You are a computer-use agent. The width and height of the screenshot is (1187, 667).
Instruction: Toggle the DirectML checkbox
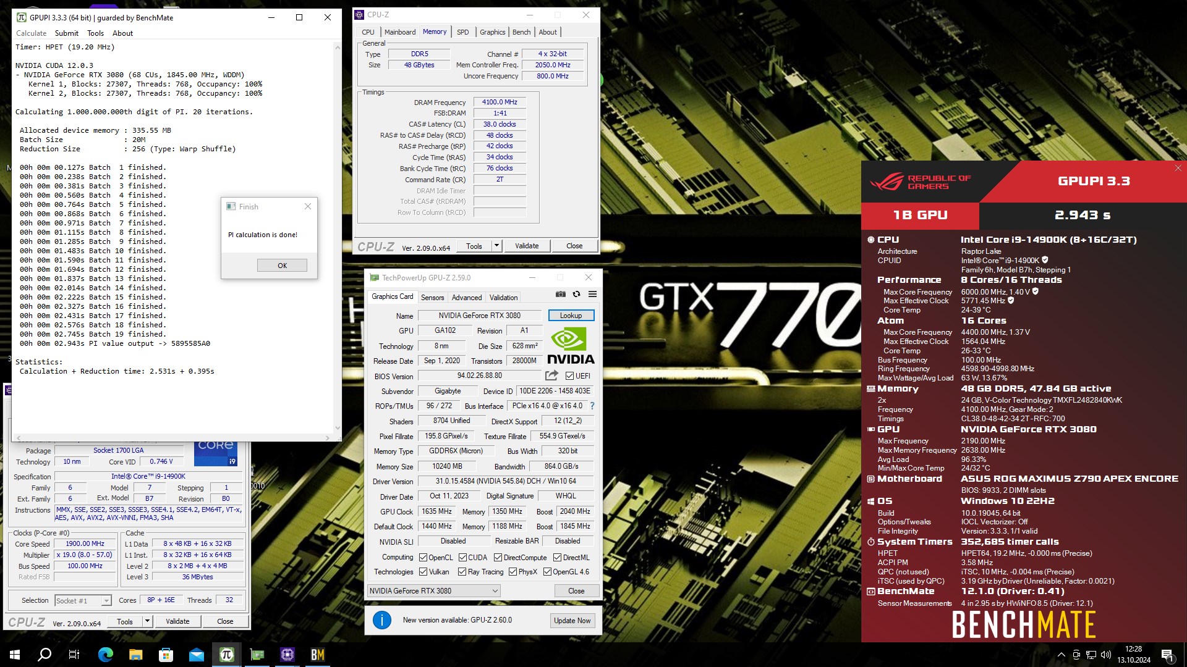click(557, 557)
